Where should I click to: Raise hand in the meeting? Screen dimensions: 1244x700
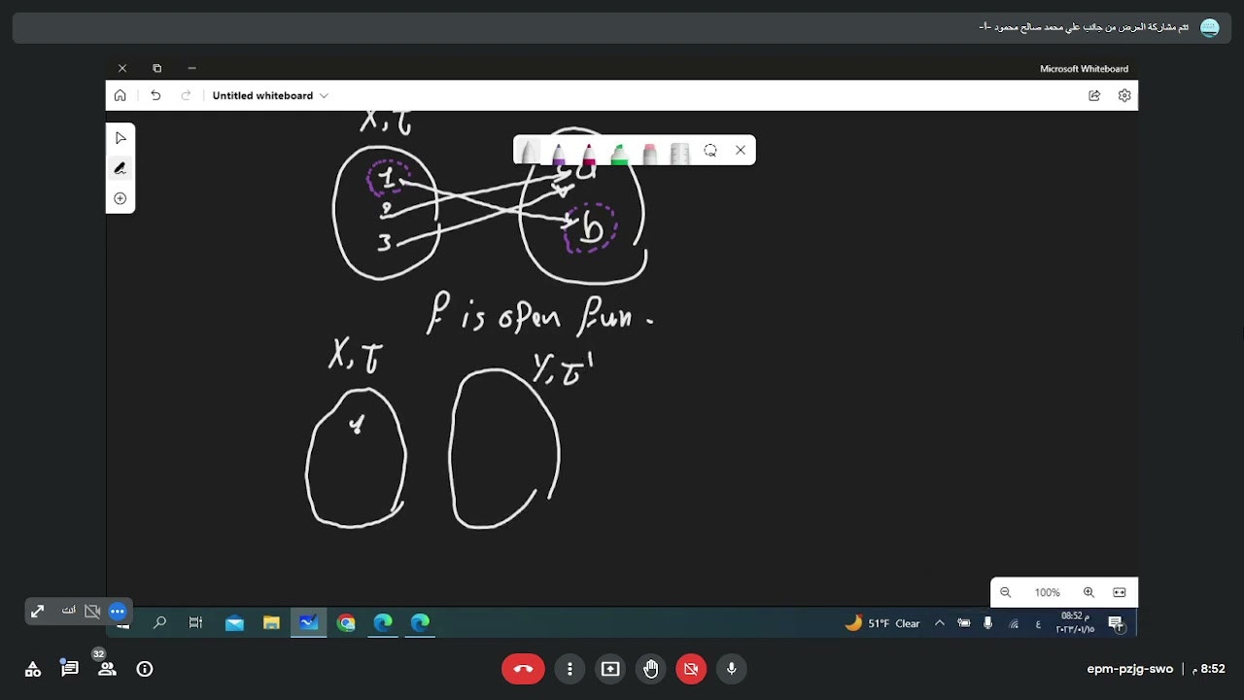pos(651,669)
